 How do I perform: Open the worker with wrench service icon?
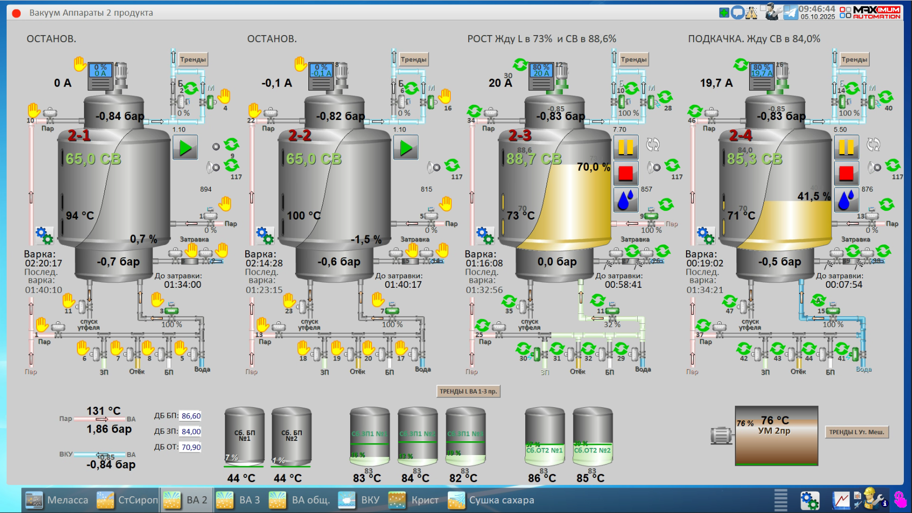[x=871, y=499]
